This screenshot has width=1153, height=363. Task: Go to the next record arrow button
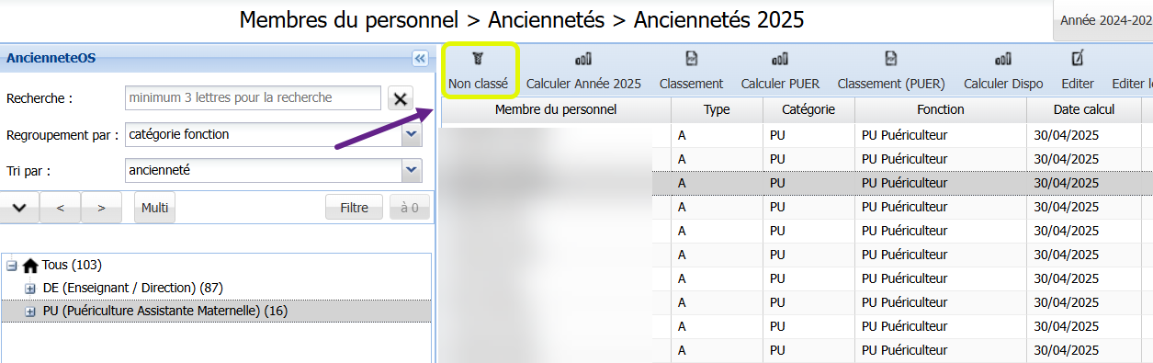(102, 208)
